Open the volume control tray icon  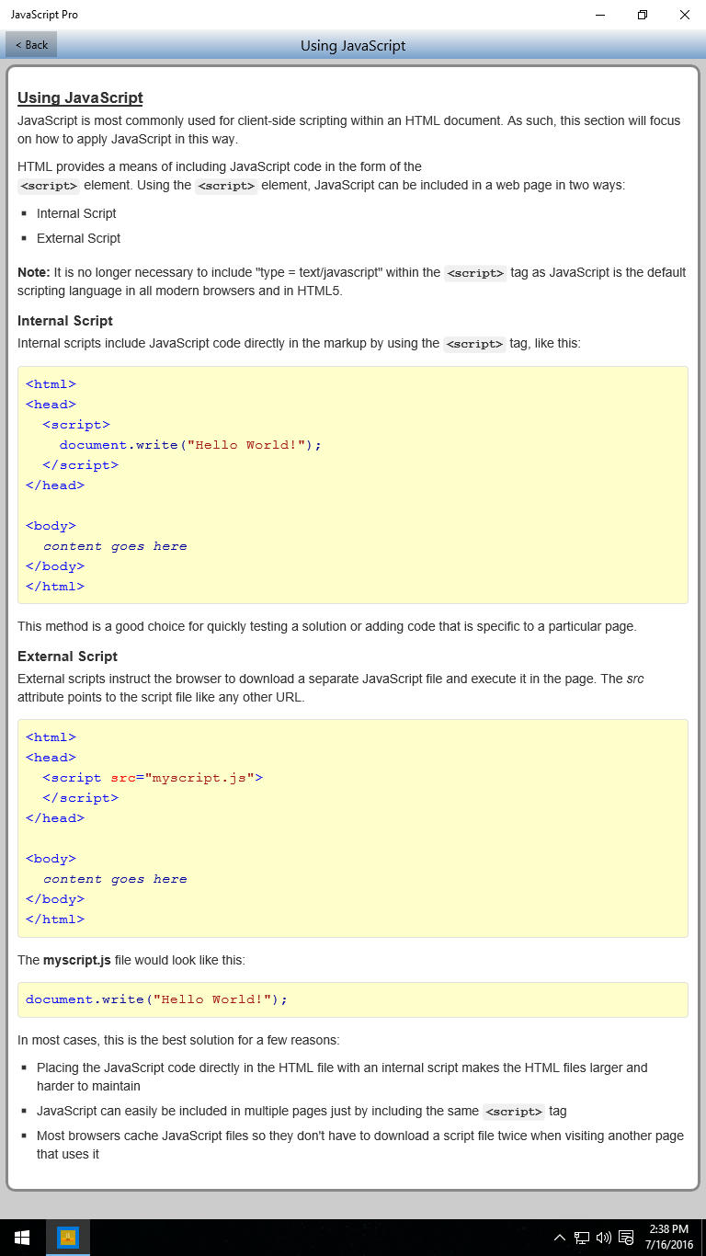(604, 1238)
